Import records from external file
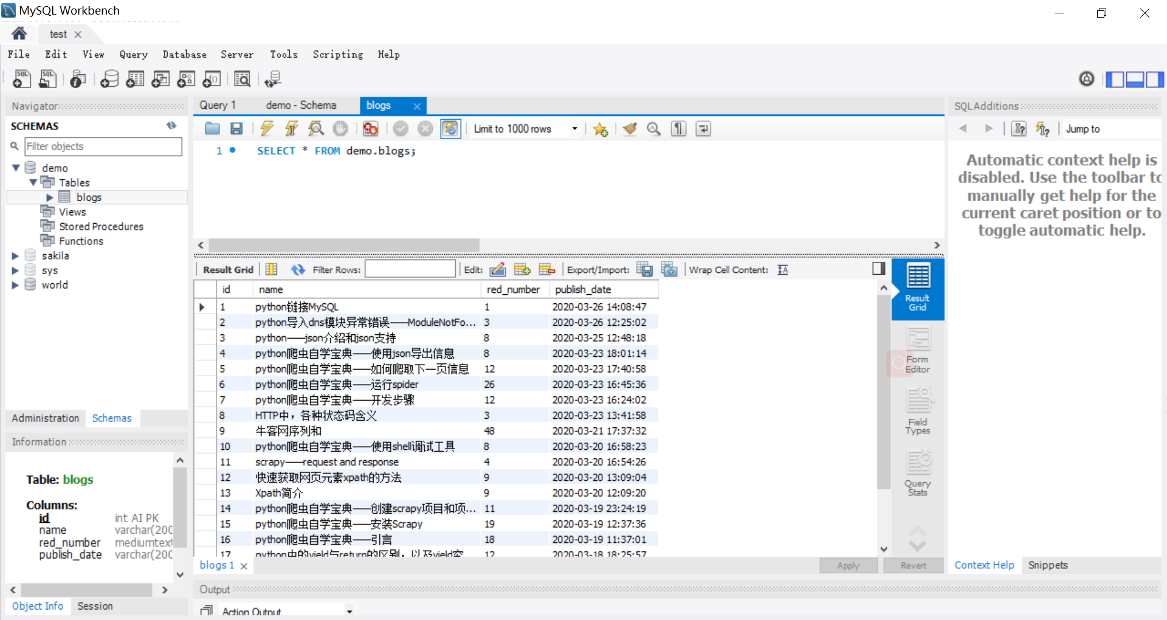 tap(669, 269)
